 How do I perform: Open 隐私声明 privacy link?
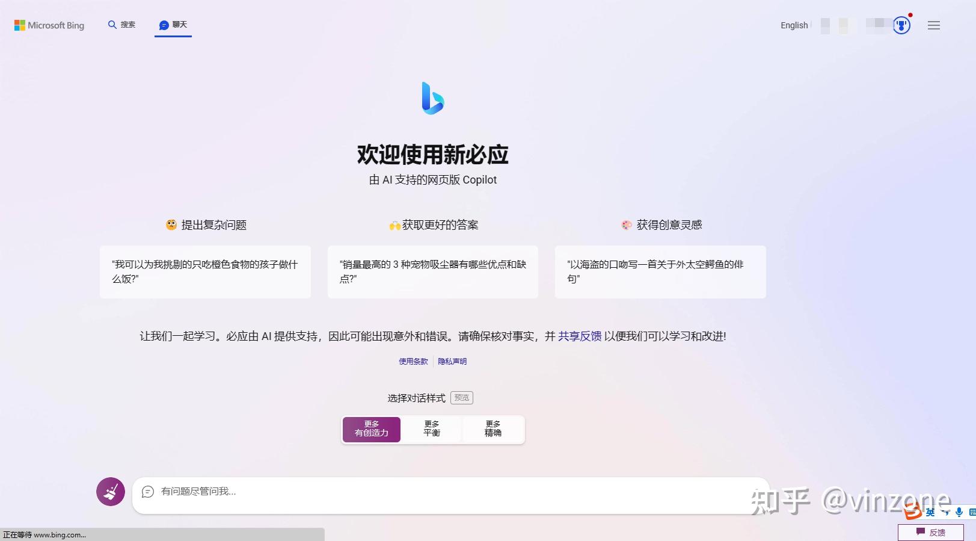click(x=452, y=362)
